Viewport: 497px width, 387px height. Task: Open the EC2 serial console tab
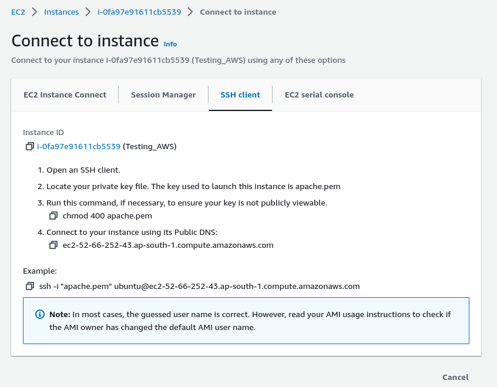pyautogui.click(x=319, y=95)
